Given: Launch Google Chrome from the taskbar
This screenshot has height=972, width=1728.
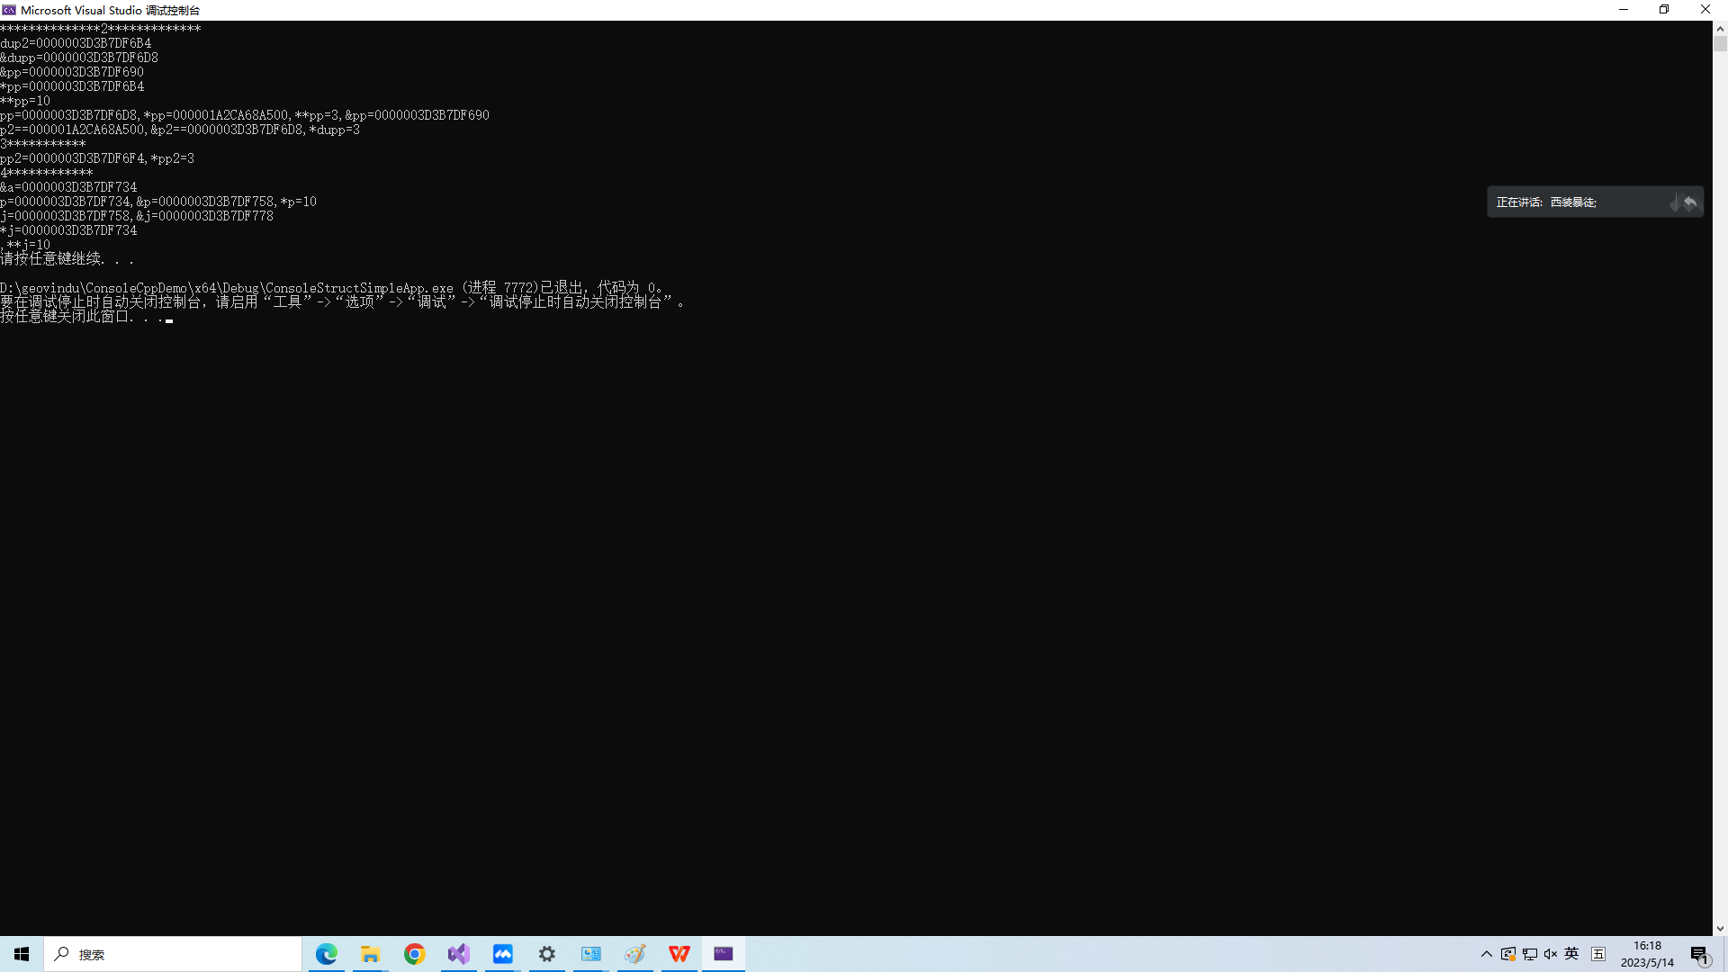Looking at the screenshot, I should (414, 954).
